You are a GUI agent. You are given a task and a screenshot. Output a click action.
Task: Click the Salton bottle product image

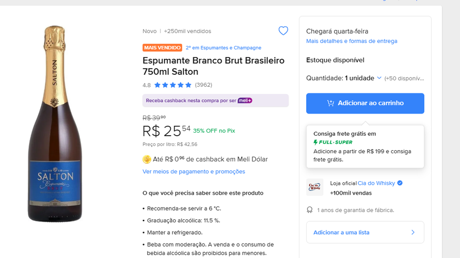(x=55, y=124)
